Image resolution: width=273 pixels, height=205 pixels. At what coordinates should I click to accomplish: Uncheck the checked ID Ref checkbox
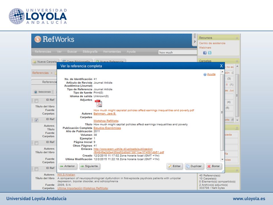coord(36,120)
